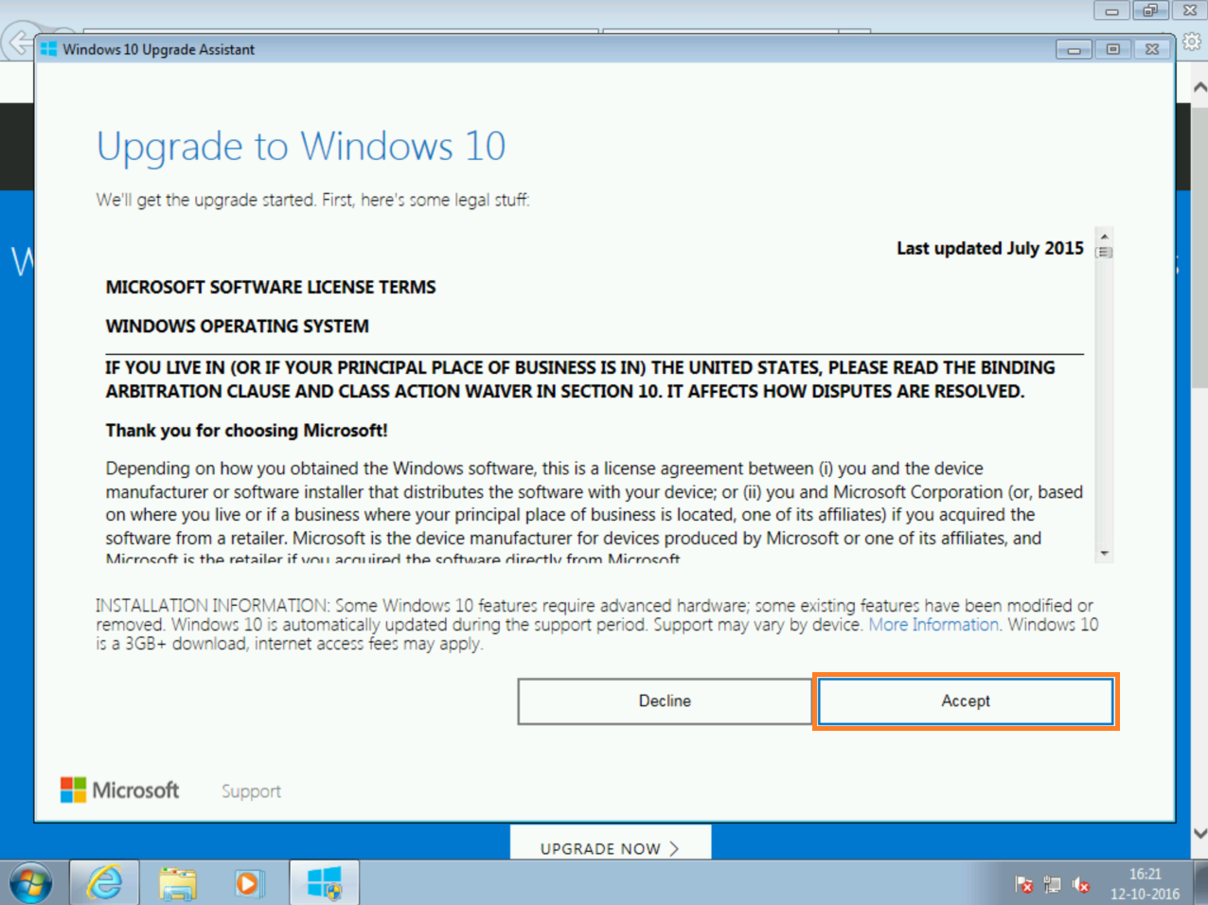Click the license text scrollbar thumb
Viewport: 1208px width, 905px height.
1104,252
